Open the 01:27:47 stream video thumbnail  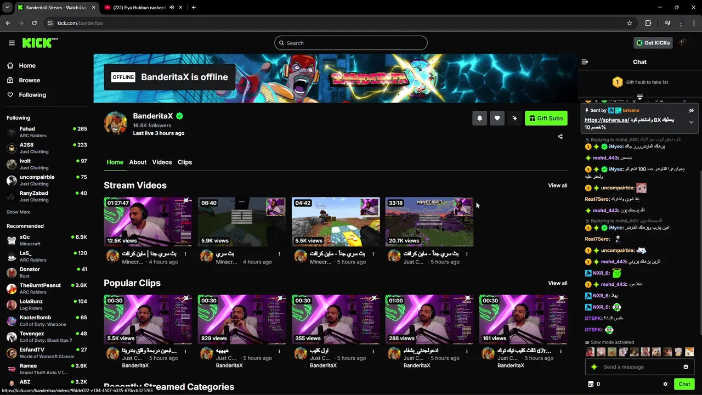tap(148, 222)
